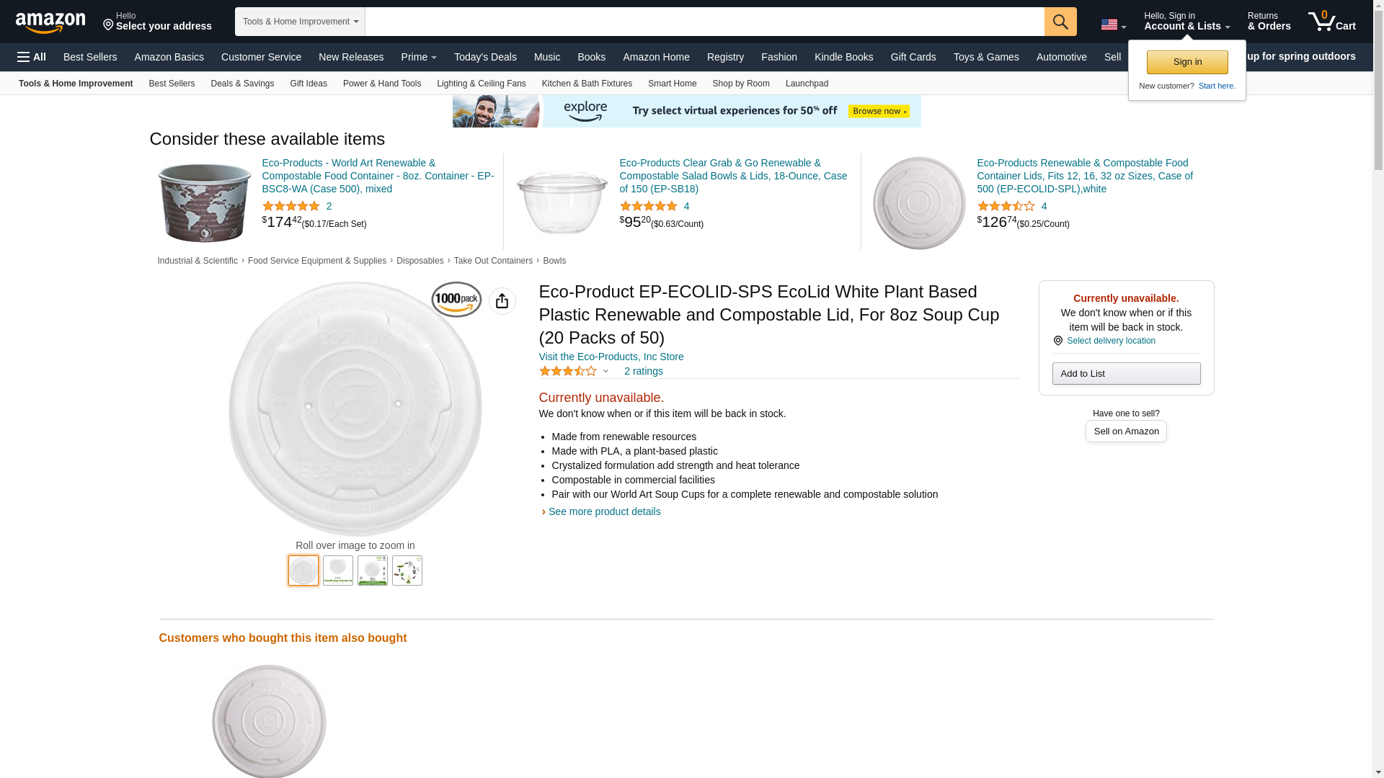Click the star rating of the product
1384x778 pixels.
pyautogui.click(x=568, y=371)
